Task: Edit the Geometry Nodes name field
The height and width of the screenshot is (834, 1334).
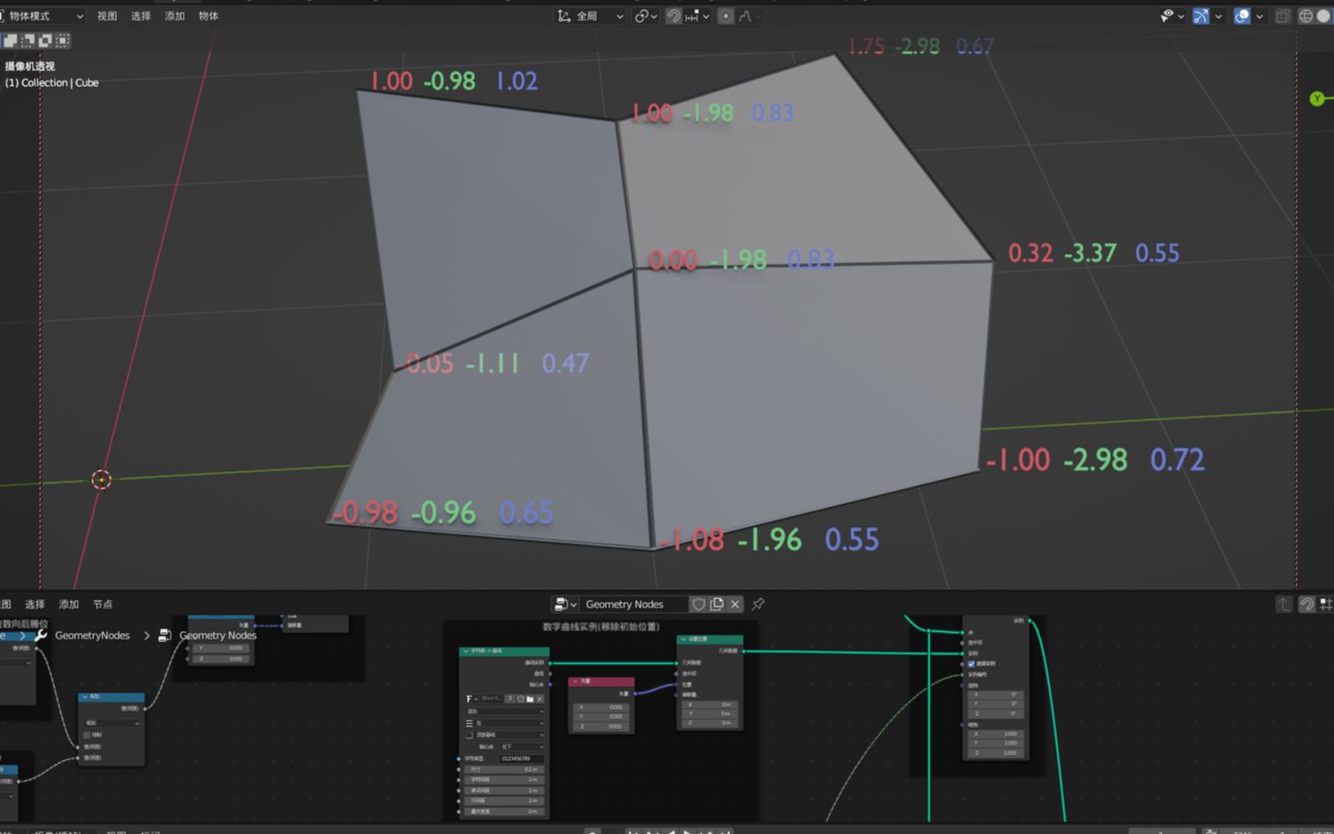Action: [634, 604]
